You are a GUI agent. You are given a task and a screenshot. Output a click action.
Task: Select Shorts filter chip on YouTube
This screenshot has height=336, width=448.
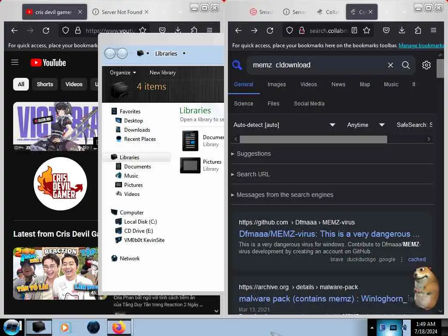[x=45, y=84]
